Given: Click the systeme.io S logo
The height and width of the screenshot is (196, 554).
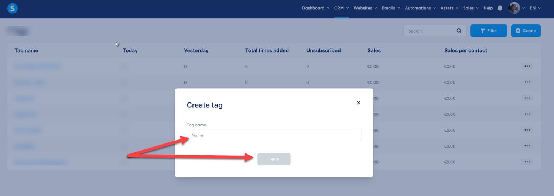Looking at the screenshot, I should tap(13, 9).
